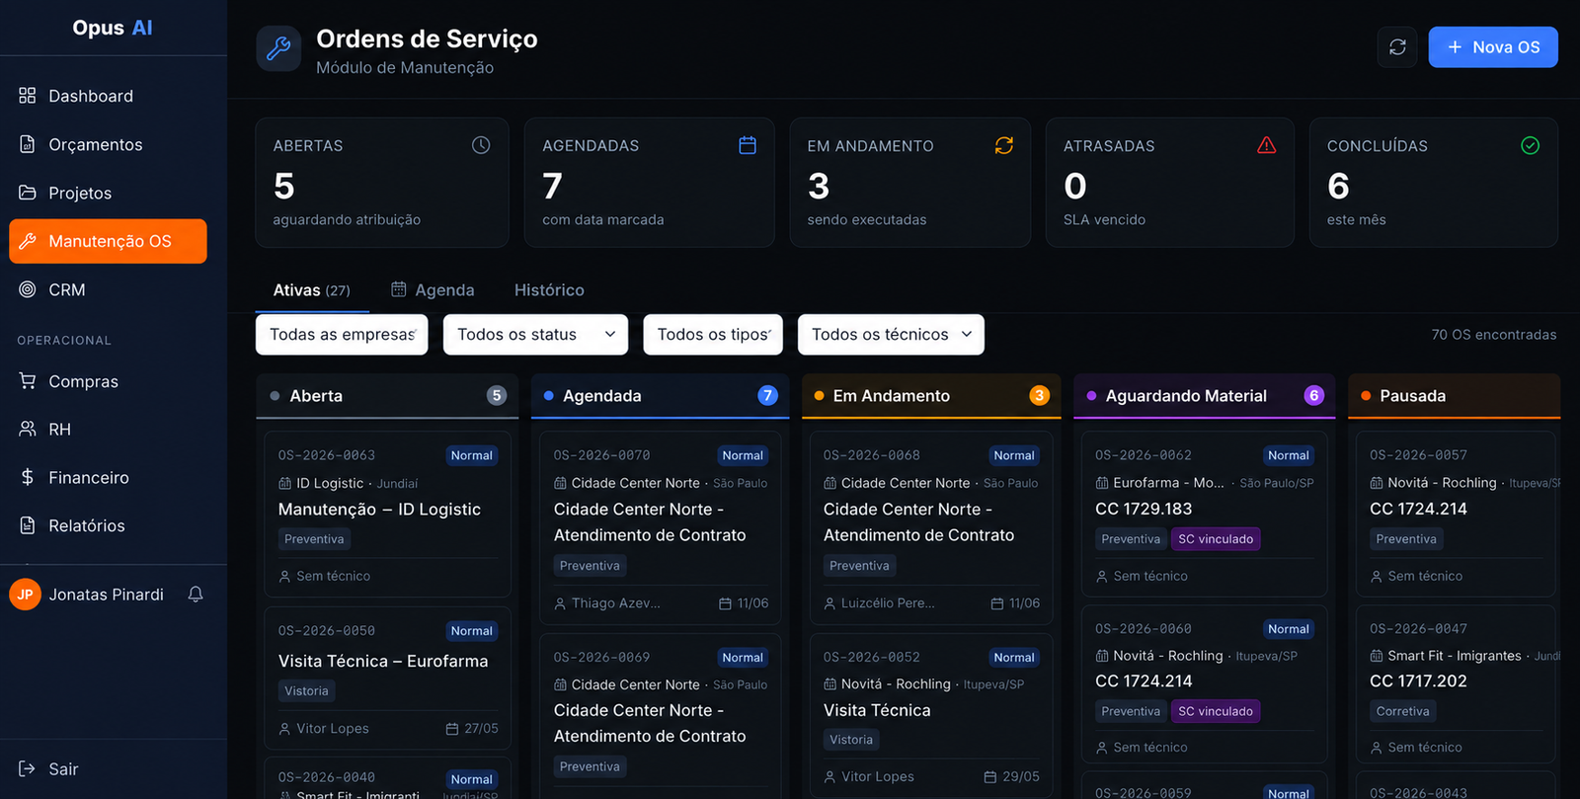Switch to the Ativas (27) tab
This screenshot has width=1580, height=799.
[311, 290]
